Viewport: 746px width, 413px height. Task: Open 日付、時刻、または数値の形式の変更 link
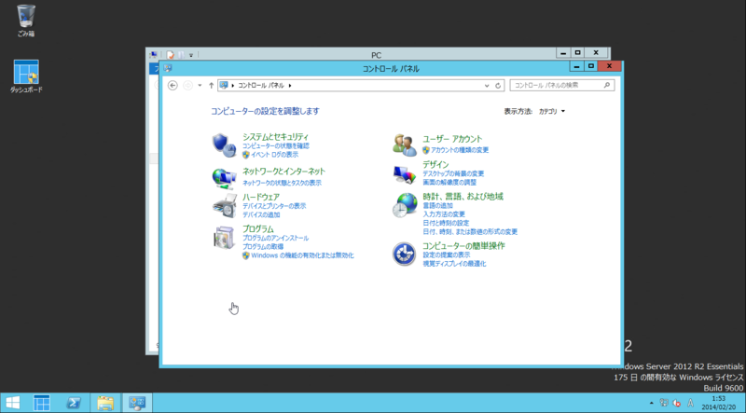470,232
